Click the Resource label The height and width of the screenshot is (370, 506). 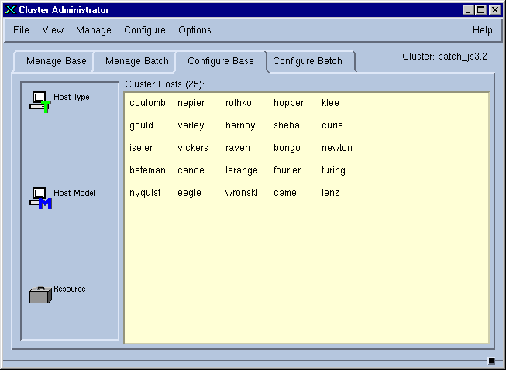pos(70,289)
